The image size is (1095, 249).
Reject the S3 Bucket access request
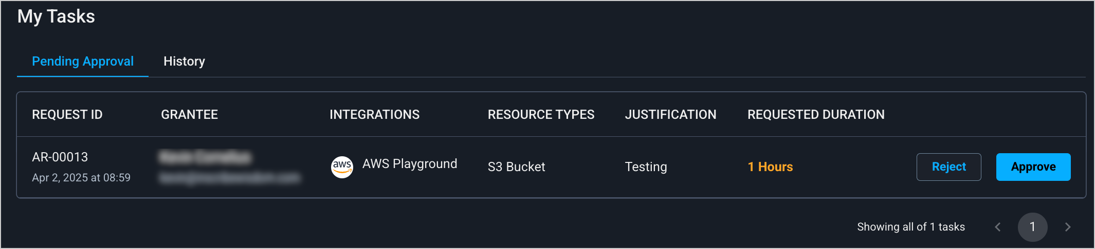(948, 167)
